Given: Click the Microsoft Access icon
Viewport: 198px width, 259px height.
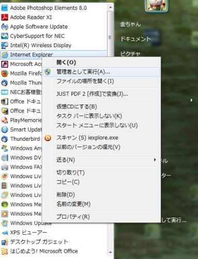Looking at the screenshot, I should click(5, 64).
